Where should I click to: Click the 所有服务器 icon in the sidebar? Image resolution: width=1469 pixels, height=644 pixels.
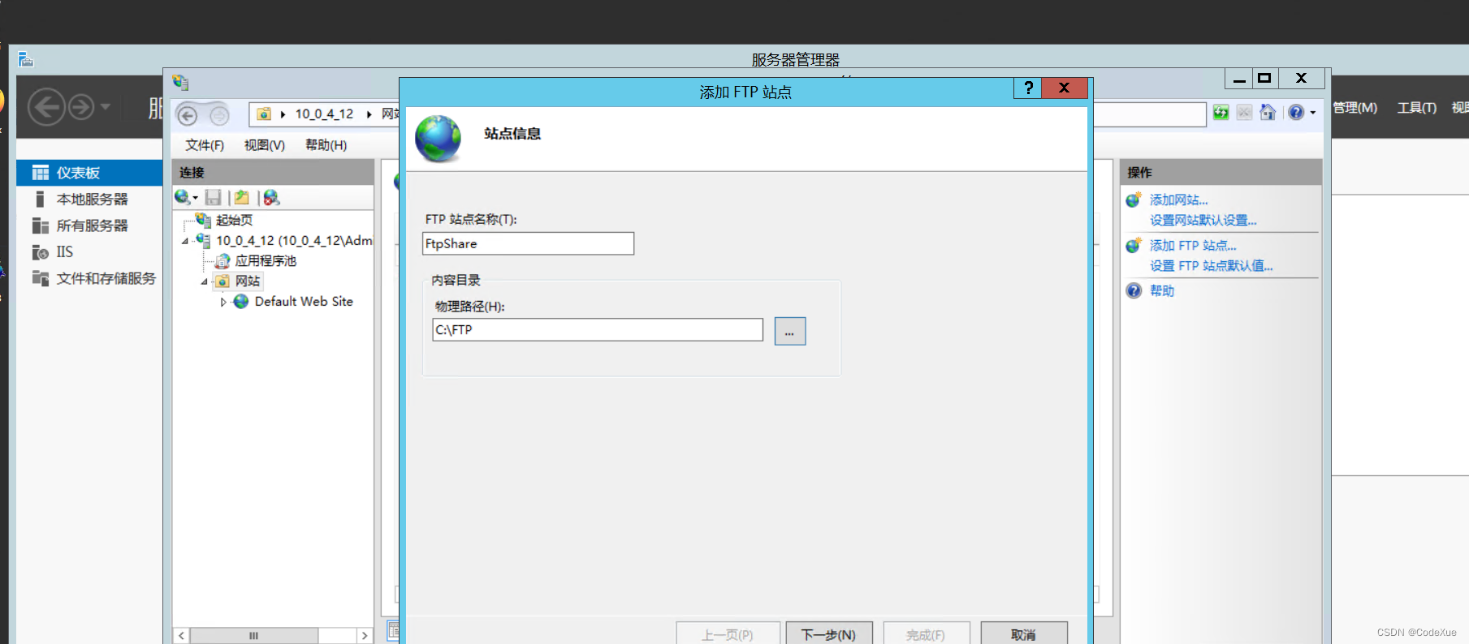40,225
